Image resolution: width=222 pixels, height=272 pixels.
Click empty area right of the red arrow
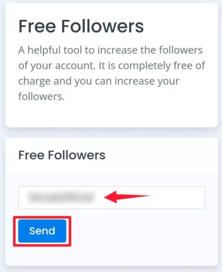(177, 197)
